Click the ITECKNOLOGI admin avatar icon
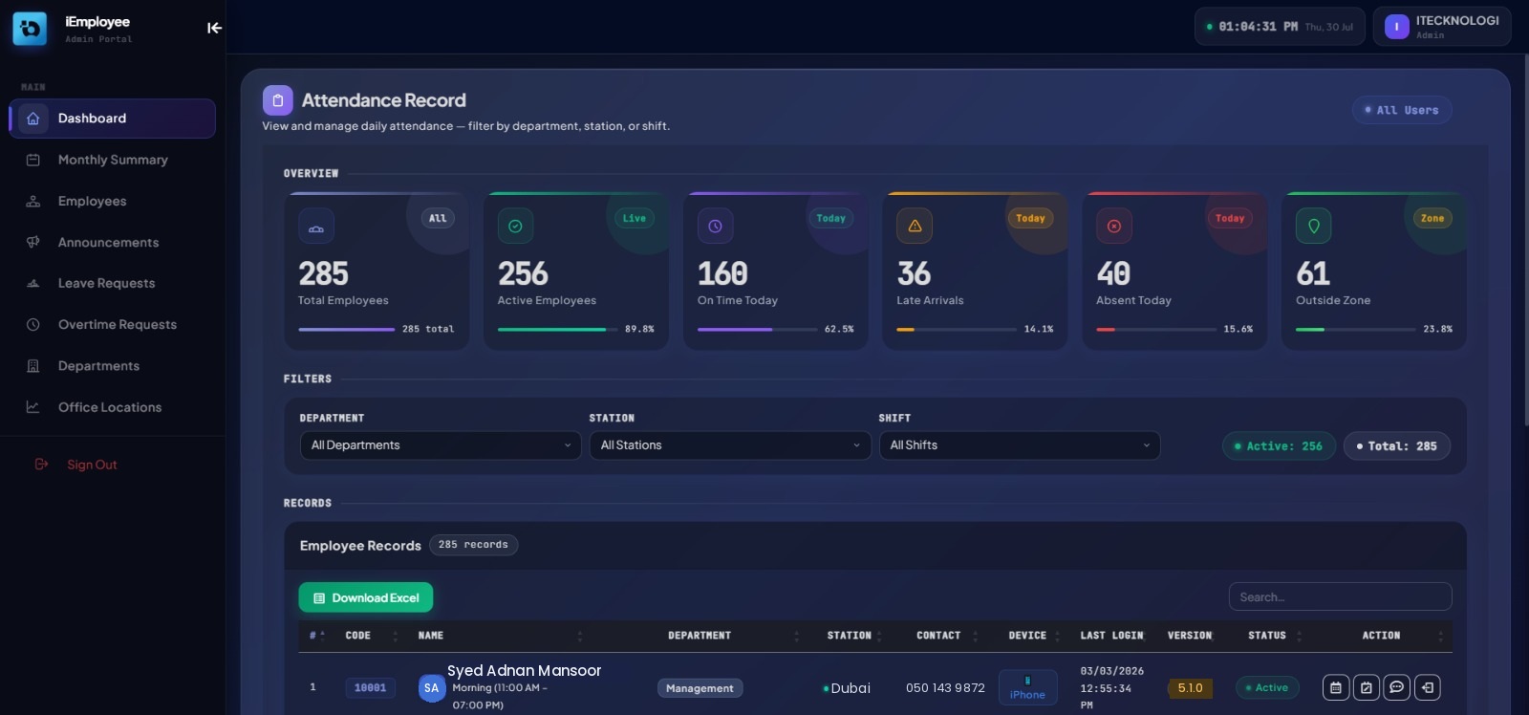1529x715 pixels. [x=1397, y=27]
